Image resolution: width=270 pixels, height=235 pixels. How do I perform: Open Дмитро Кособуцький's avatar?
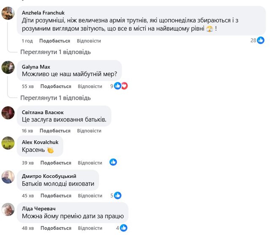(8, 177)
